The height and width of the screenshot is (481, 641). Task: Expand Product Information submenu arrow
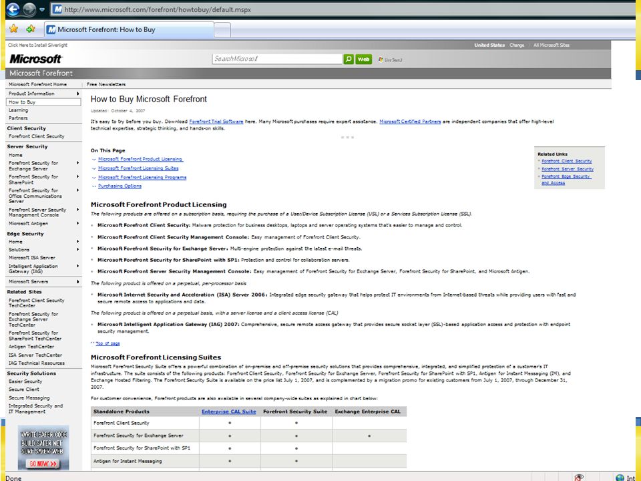tap(77, 94)
